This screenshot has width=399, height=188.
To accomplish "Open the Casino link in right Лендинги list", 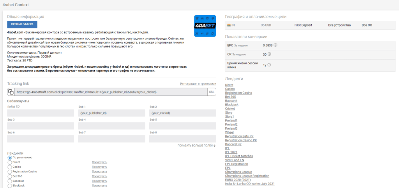I will [230, 89].
